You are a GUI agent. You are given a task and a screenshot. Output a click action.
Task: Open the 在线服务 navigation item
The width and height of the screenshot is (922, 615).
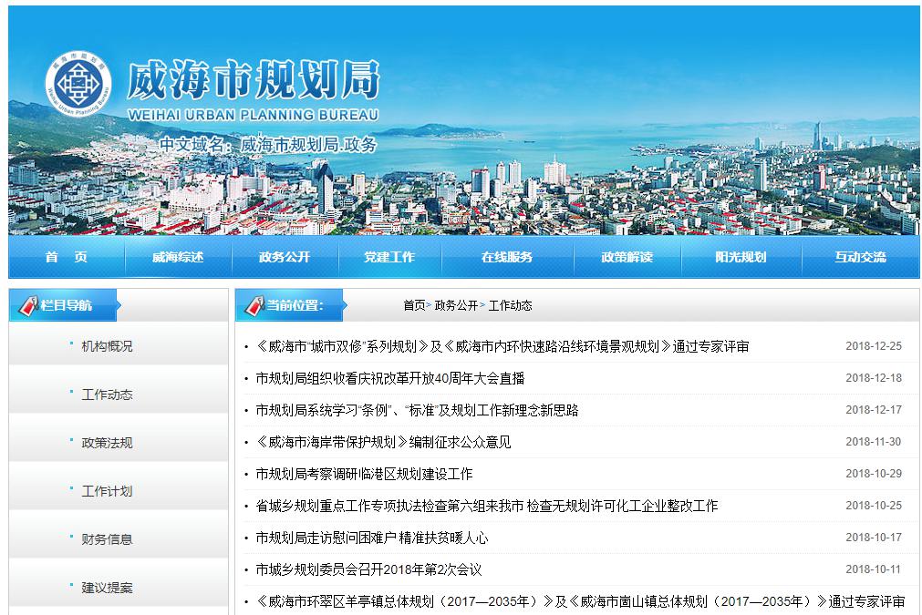tap(507, 257)
